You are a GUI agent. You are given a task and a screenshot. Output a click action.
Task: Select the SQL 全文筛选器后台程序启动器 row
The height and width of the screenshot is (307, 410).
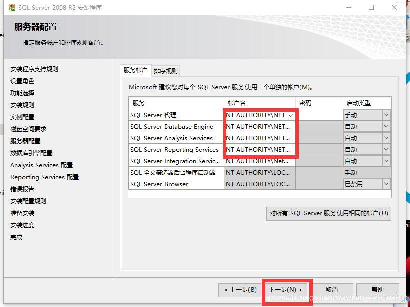176,173
